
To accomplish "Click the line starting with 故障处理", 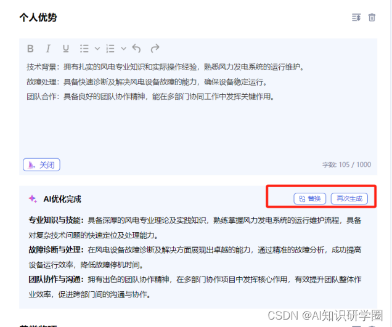I will point(147,82).
